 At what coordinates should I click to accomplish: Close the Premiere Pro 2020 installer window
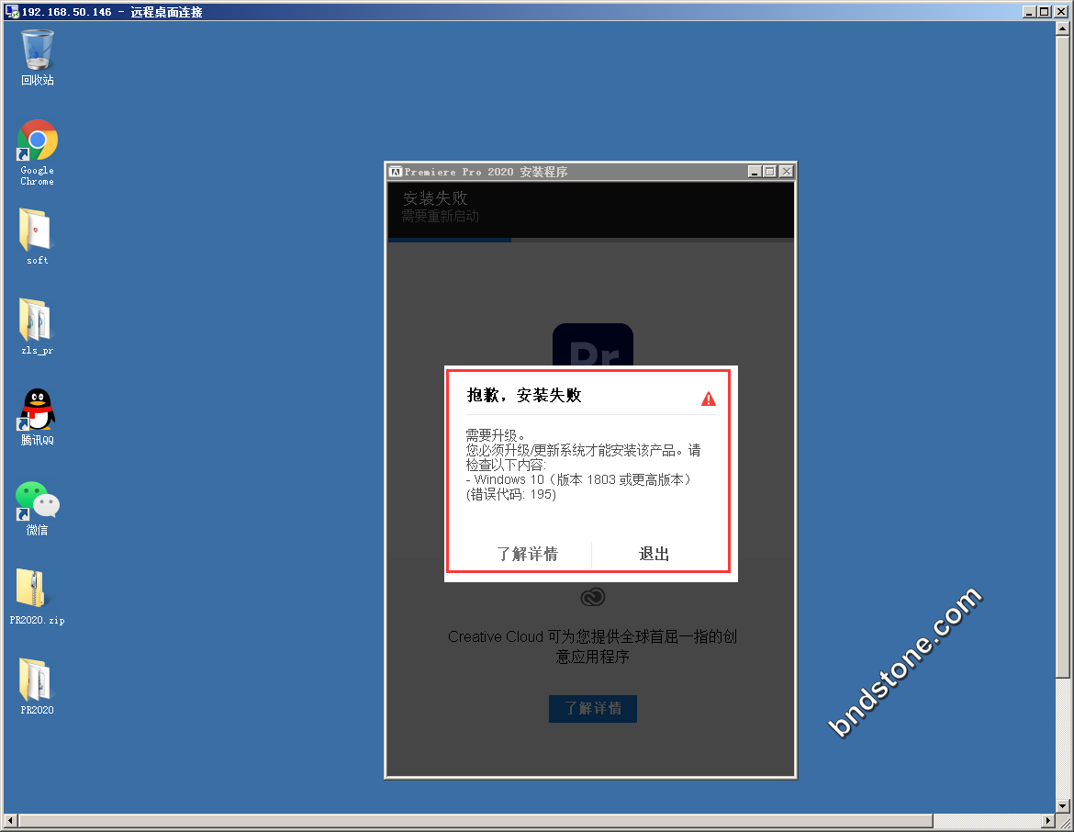tap(786, 172)
